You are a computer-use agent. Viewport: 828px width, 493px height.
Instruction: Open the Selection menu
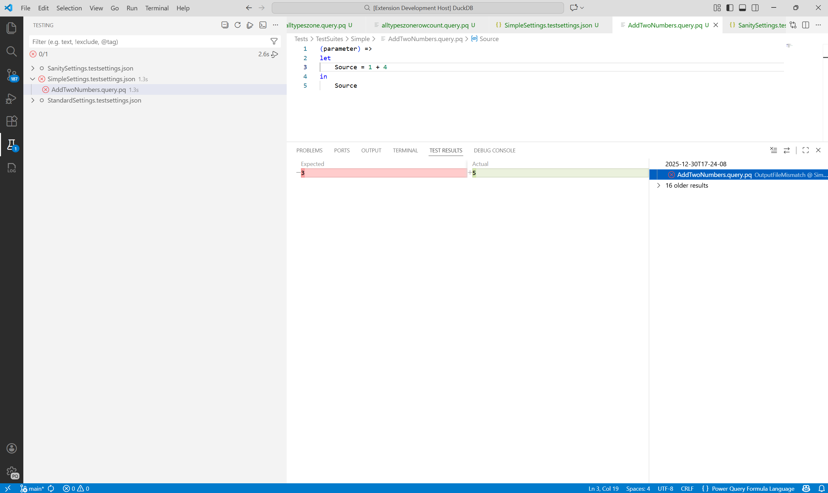tap(69, 8)
